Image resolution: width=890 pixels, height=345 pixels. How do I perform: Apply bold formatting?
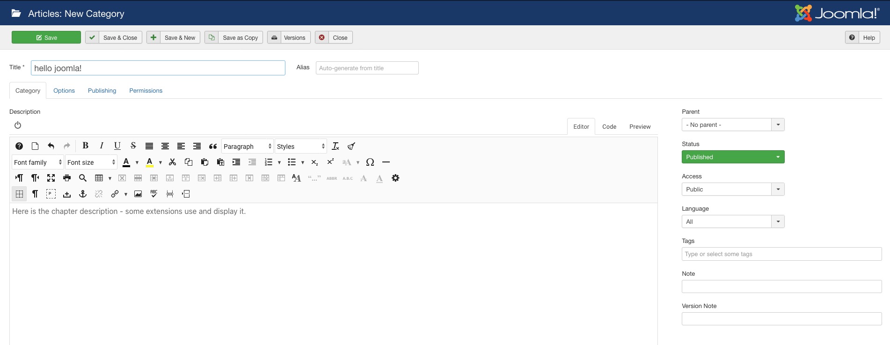(x=86, y=146)
